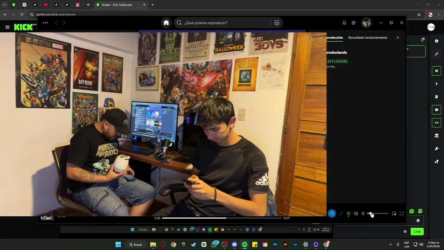The height and width of the screenshot is (250, 444).
Task: Click Kick sidebar lightning icon
Action: pyautogui.click(x=436, y=84)
